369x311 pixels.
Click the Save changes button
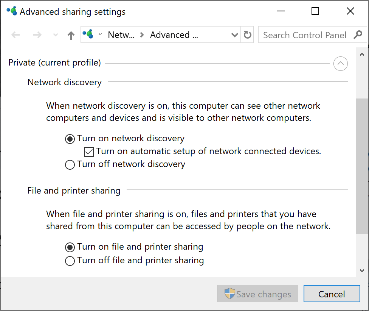(x=257, y=294)
